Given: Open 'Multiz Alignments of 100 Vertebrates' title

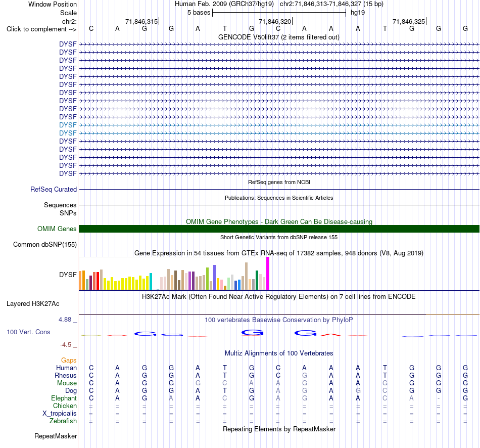Looking at the screenshot, I should click(x=279, y=353).
